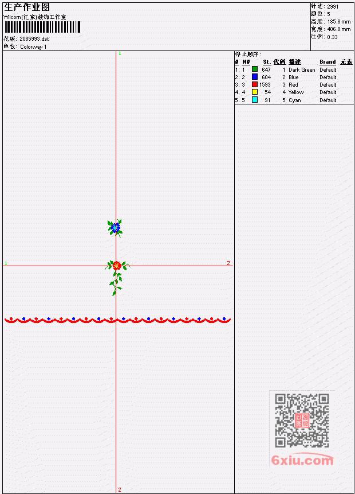Click the green "1" marker on horizontal axis left end
Image resolution: width=355 pixels, height=494 pixels.
[x=6, y=263]
